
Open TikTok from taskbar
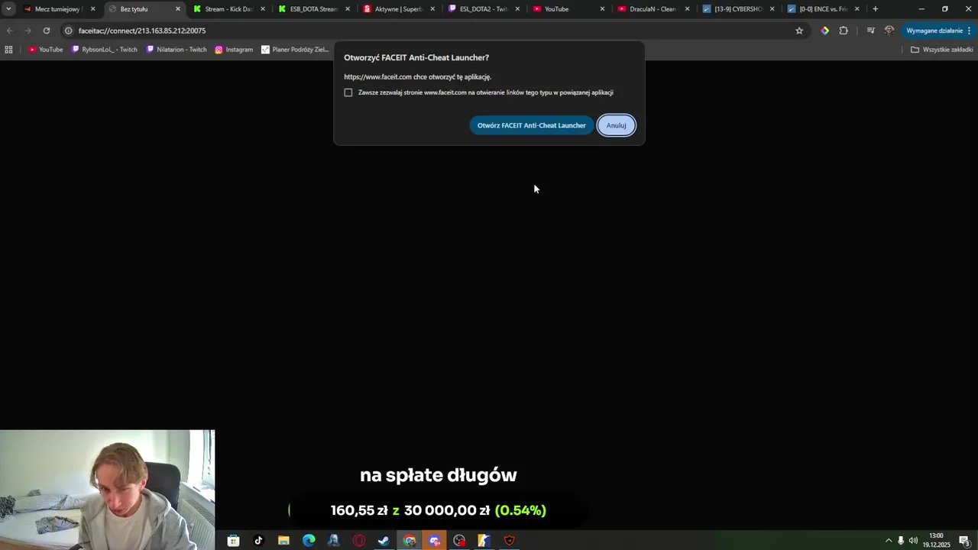coord(258,541)
